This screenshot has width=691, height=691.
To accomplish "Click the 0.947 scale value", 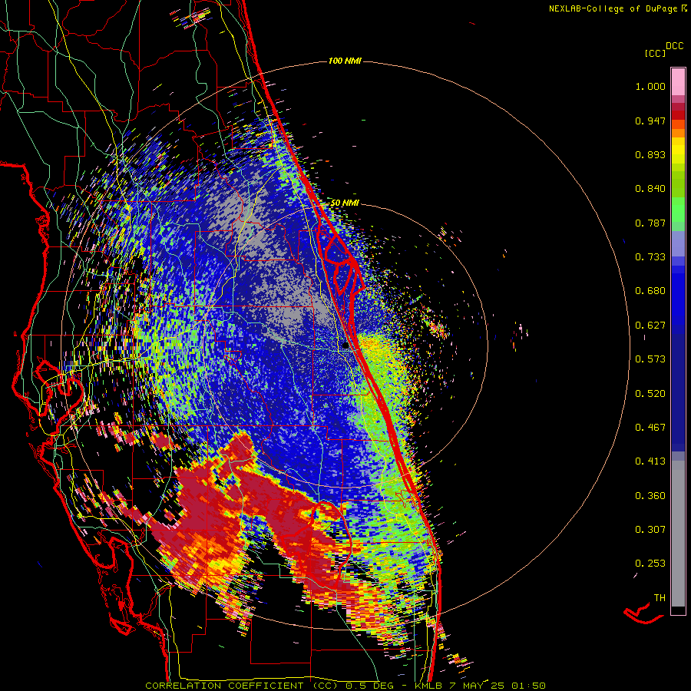I will coord(650,121).
